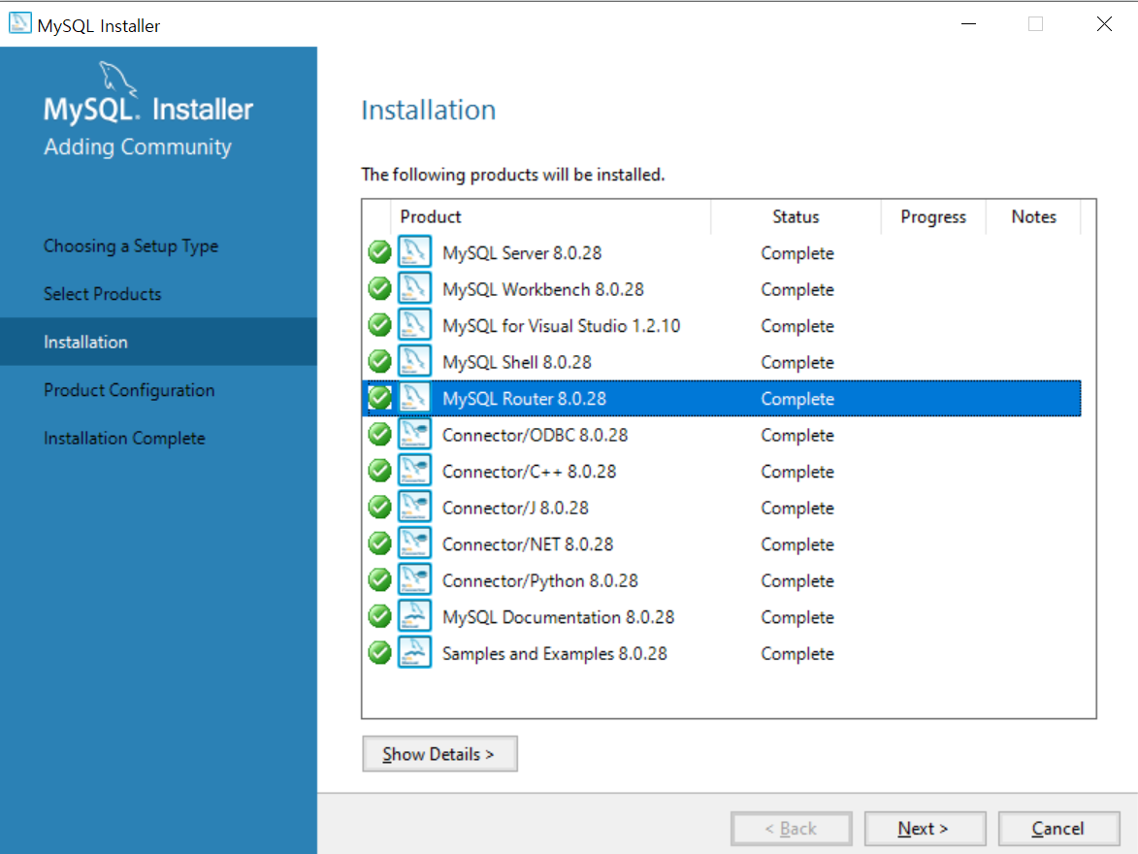Click the Connector/Python 8.0.28 product icon
The height and width of the screenshot is (854, 1138).
[x=414, y=579]
